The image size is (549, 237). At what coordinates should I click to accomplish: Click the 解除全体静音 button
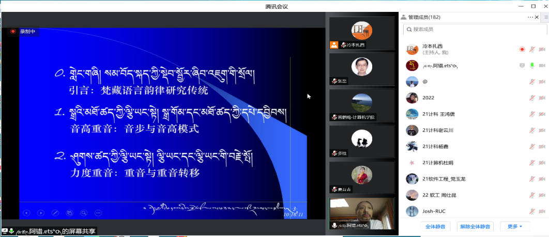[475, 227]
